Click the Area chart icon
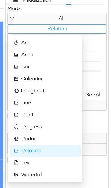Image resolution: width=111 pixels, height=188 pixels. (16, 55)
